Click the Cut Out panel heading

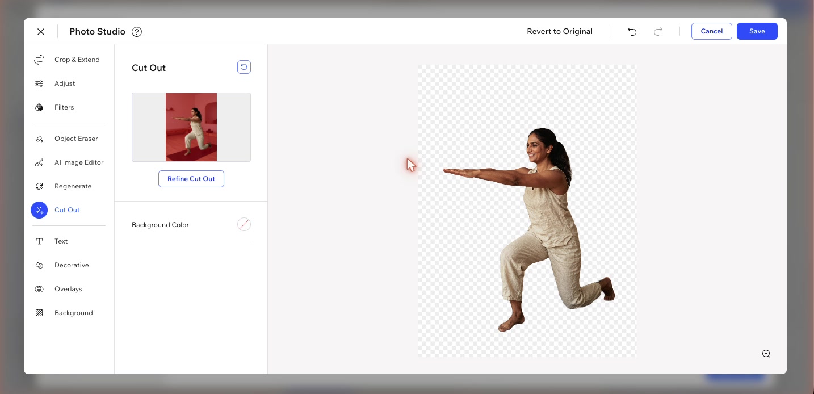point(149,68)
